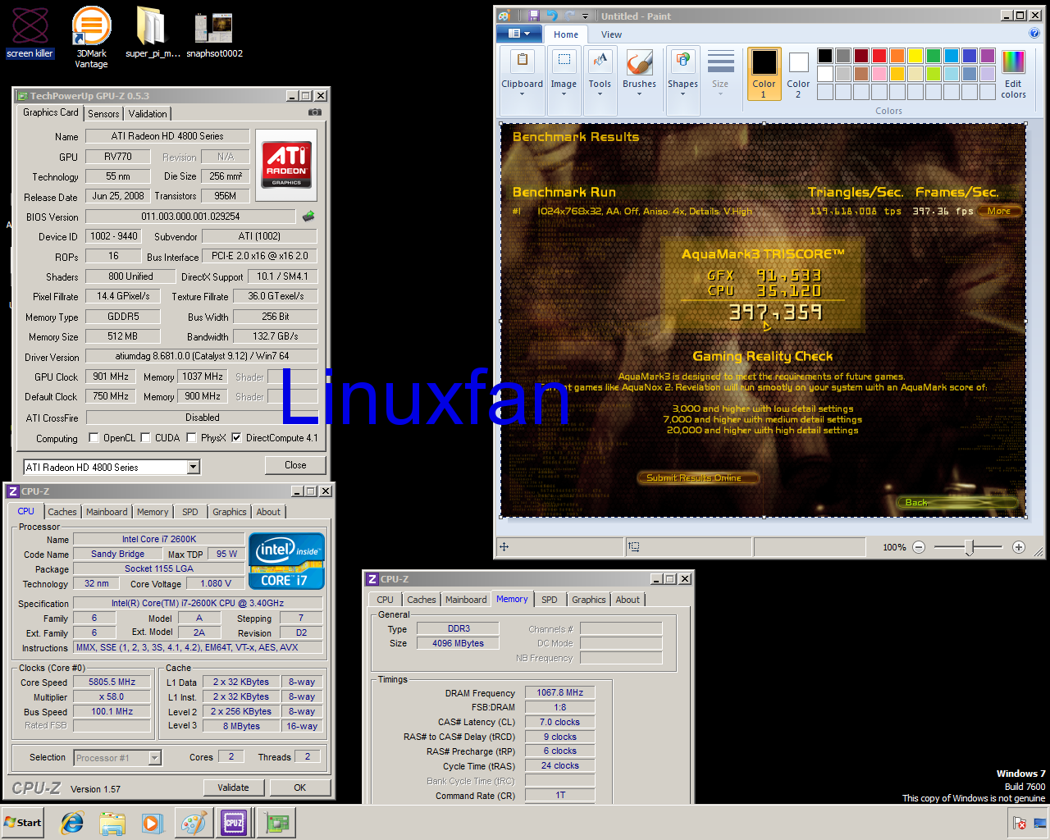Click the GPU-Z screenshot camera icon
Screen dimensions: 1050x840
[x=314, y=112]
